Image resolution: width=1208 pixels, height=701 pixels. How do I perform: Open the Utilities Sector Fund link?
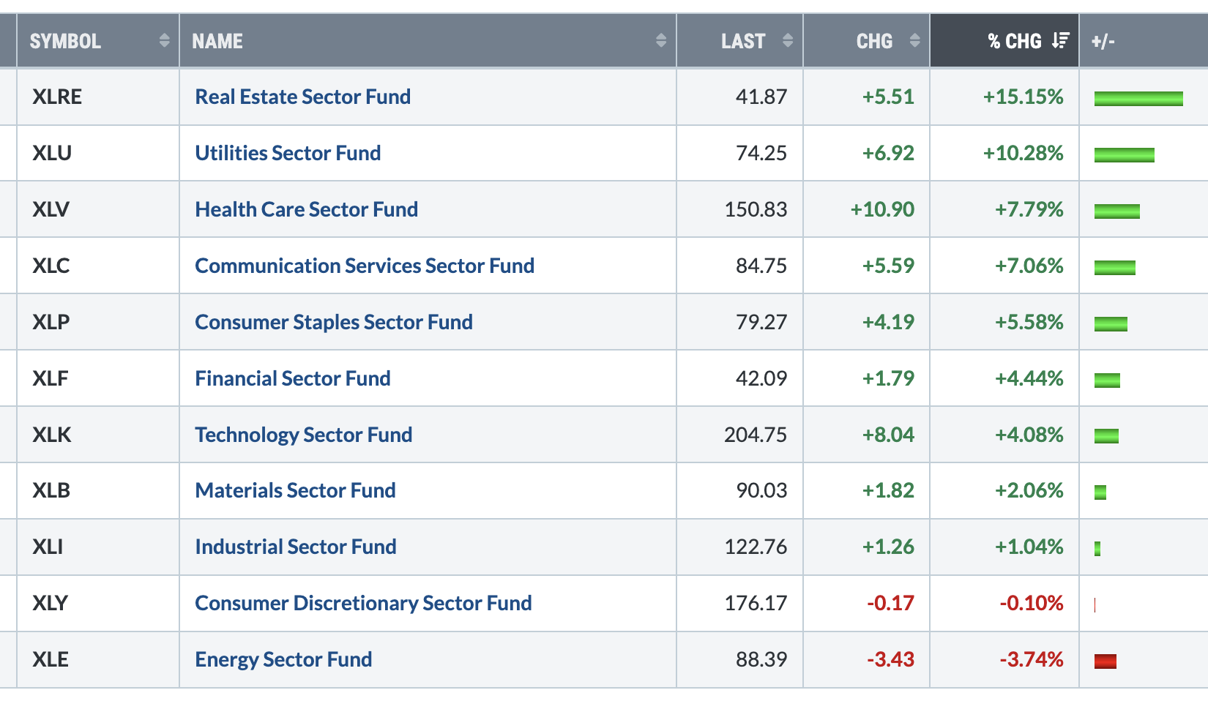tap(288, 153)
